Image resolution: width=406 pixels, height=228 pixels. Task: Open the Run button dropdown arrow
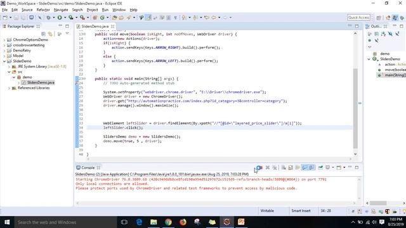(x=65, y=18)
